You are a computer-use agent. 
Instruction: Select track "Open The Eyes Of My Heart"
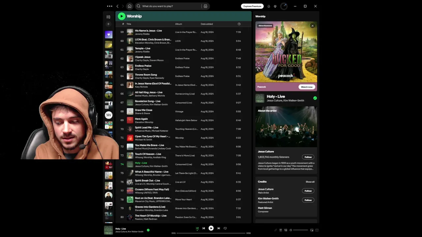[152, 136]
